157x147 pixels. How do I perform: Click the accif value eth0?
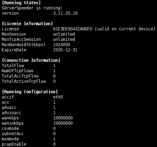click(x=58, y=97)
